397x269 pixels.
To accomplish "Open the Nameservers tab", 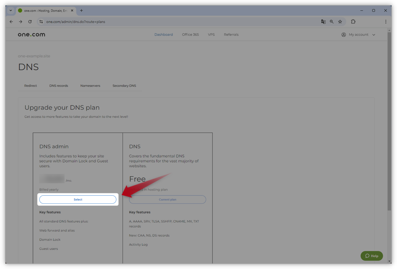I will coord(90,86).
